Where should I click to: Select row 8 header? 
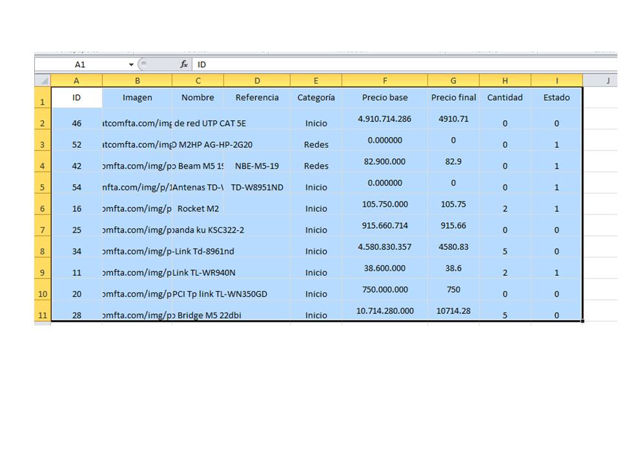43,247
